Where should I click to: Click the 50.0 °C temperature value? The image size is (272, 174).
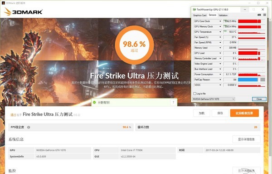(x=230, y=32)
